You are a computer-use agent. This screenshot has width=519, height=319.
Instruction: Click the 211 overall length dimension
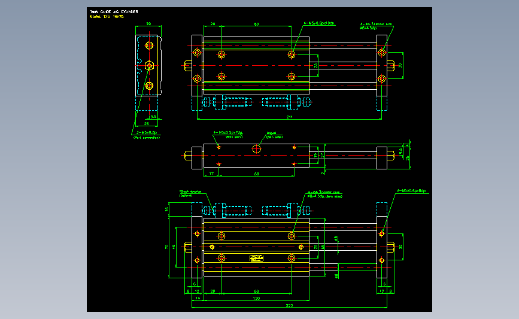pyautogui.click(x=289, y=117)
